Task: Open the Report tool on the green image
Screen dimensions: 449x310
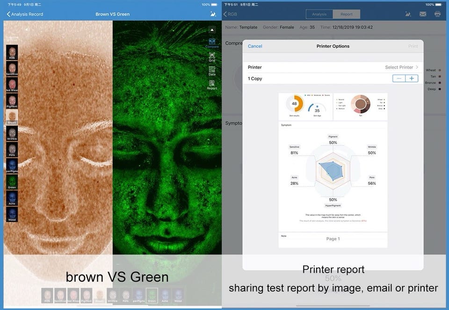Action: [x=212, y=85]
